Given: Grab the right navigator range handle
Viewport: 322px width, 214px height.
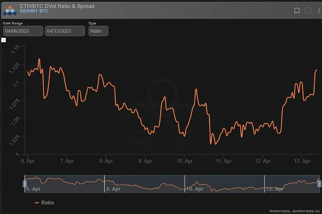Looking at the screenshot, I should pyautogui.click(x=319, y=184).
